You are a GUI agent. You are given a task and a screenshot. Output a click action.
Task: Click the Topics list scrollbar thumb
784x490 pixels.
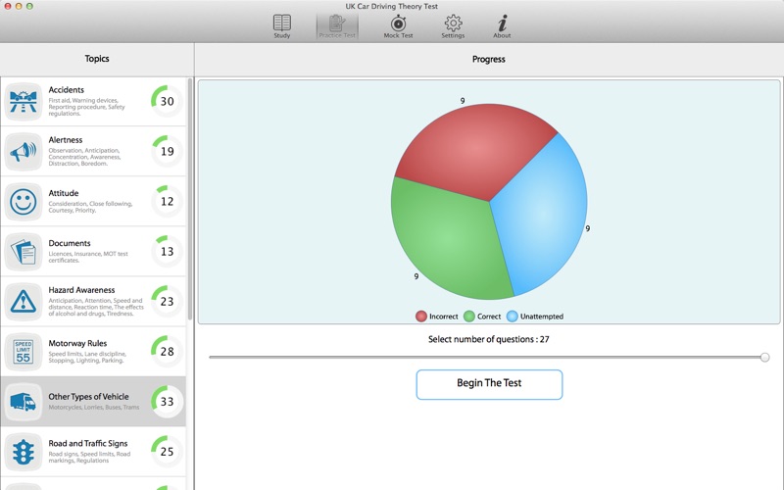tap(190, 199)
